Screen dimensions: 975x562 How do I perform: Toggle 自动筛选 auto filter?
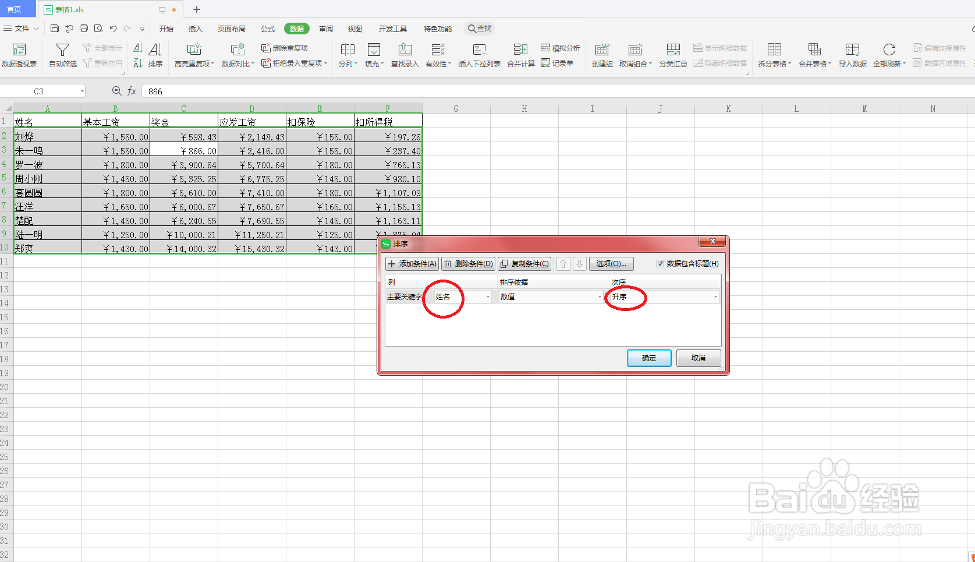pos(62,55)
